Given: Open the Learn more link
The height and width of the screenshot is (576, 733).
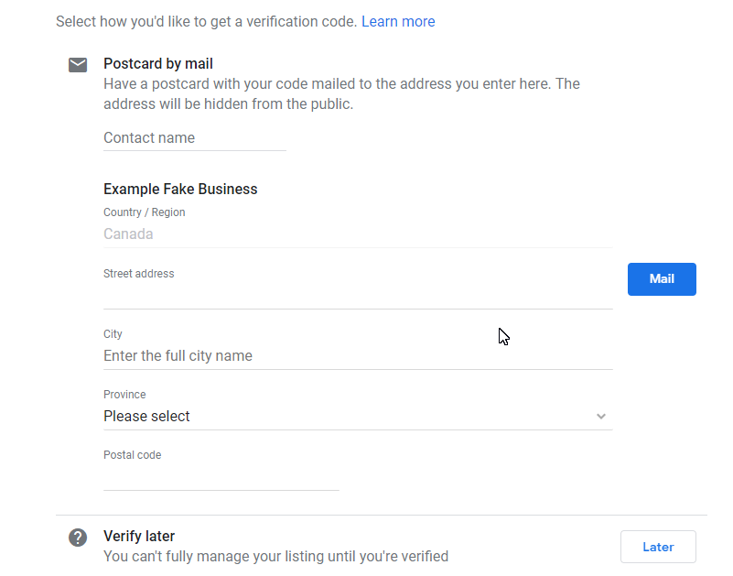Looking at the screenshot, I should pyautogui.click(x=398, y=22).
